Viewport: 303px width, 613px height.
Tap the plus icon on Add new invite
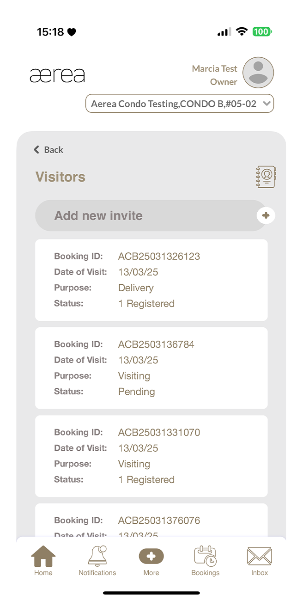pos(266,215)
